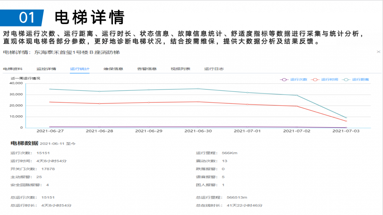Click the 语音报警 value 5
Viewport: 383px width, 215px height.
point(223,177)
